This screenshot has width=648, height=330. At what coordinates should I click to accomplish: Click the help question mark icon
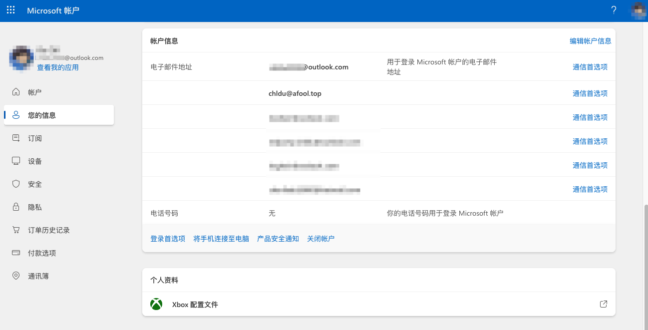614,10
